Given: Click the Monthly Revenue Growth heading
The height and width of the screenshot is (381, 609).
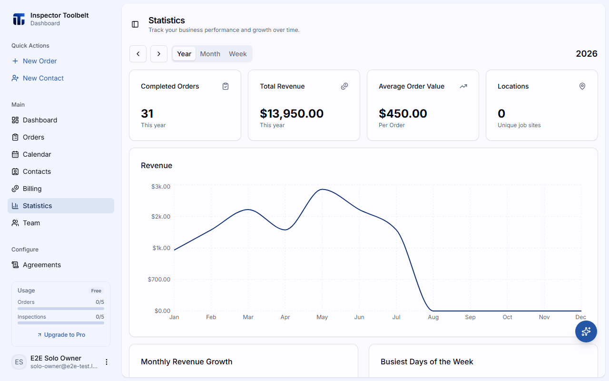Looking at the screenshot, I should coord(187,362).
